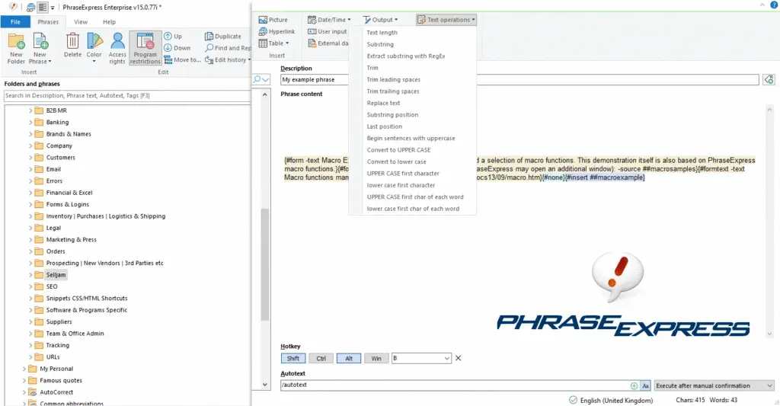Click the Aa case-sensitivity icon in Autotext

[x=645, y=385]
